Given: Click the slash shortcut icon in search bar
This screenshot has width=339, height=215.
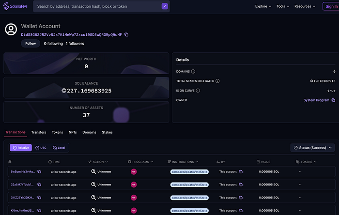Looking at the screenshot, I should [x=165, y=6].
